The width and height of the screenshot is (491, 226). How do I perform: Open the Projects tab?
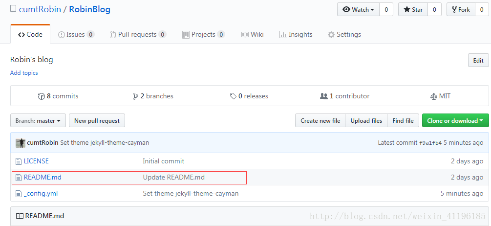tap(204, 34)
